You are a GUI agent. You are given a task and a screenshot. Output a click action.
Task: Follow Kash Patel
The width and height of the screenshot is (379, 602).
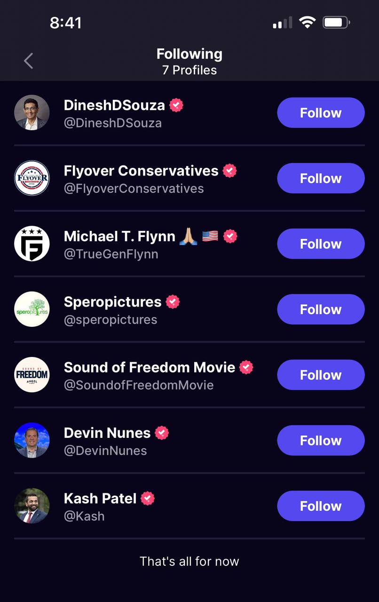(321, 506)
